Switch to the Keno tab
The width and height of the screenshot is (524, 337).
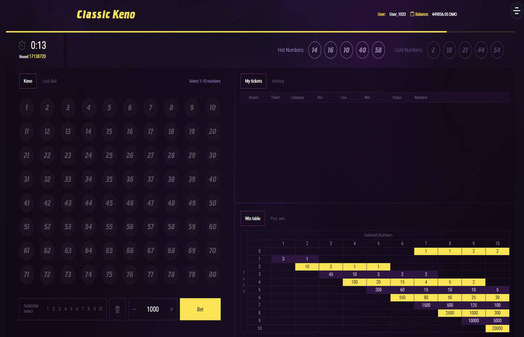27,81
